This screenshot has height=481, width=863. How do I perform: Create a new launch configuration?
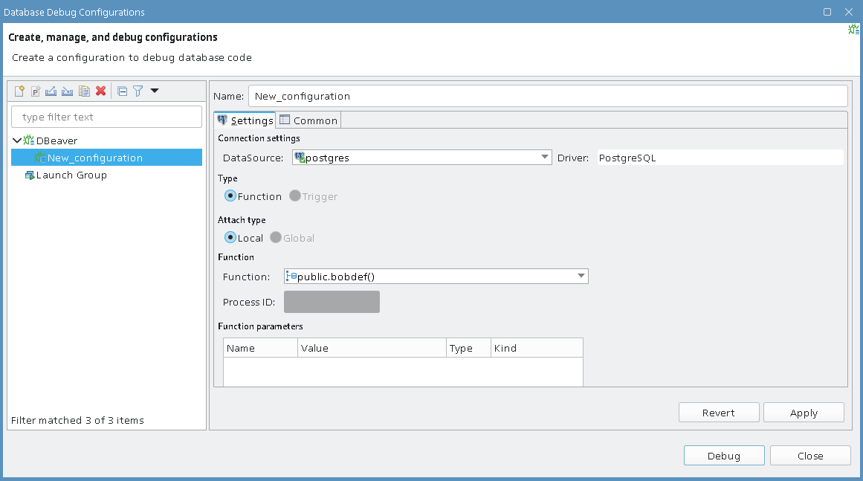19,91
